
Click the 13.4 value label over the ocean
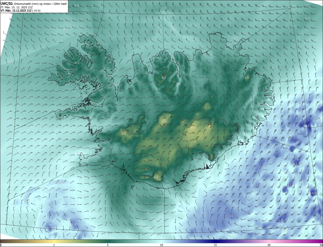coord(280,220)
